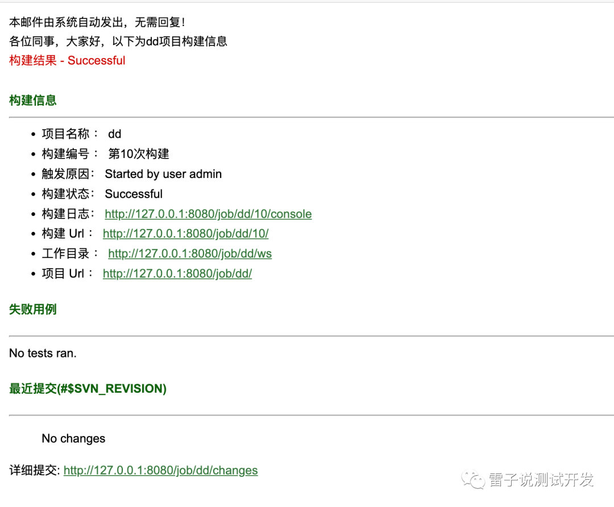
Task: Open the workspace link ending in /ws
Action: (190, 253)
